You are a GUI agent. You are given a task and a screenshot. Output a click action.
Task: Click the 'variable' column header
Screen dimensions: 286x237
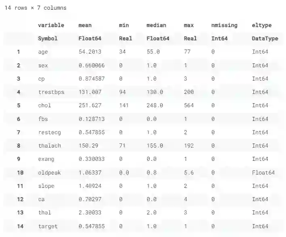click(x=51, y=25)
